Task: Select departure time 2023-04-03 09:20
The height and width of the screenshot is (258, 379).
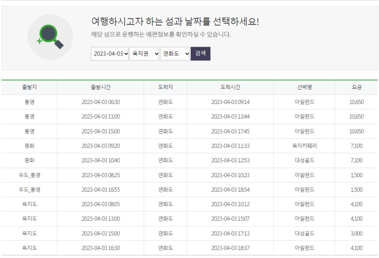Action: pyautogui.click(x=101, y=146)
